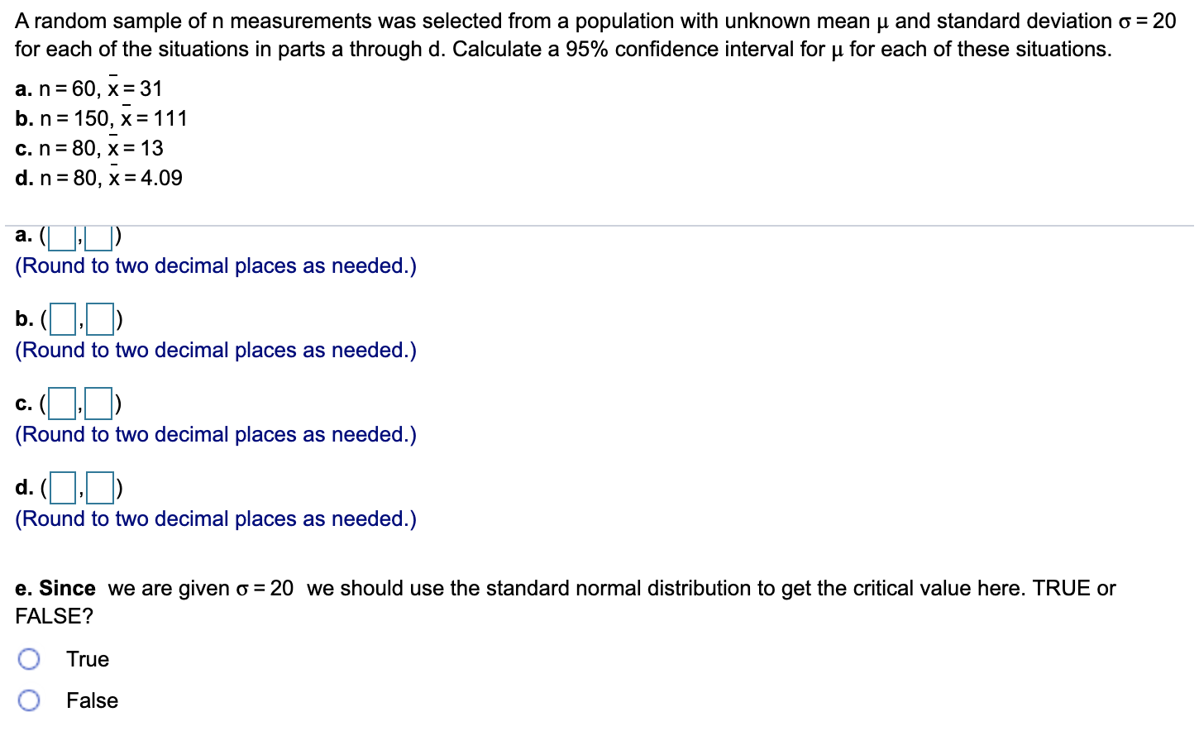Click the rounding hint under part d
The height and width of the screenshot is (731, 1199).
(x=215, y=518)
